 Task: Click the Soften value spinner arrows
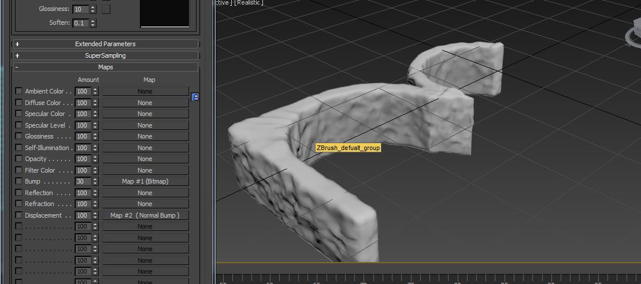pyautogui.click(x=93, y=23)
